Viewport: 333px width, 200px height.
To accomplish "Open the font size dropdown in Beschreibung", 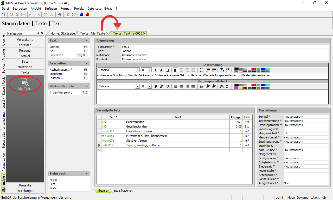I will tap(150, 70).
